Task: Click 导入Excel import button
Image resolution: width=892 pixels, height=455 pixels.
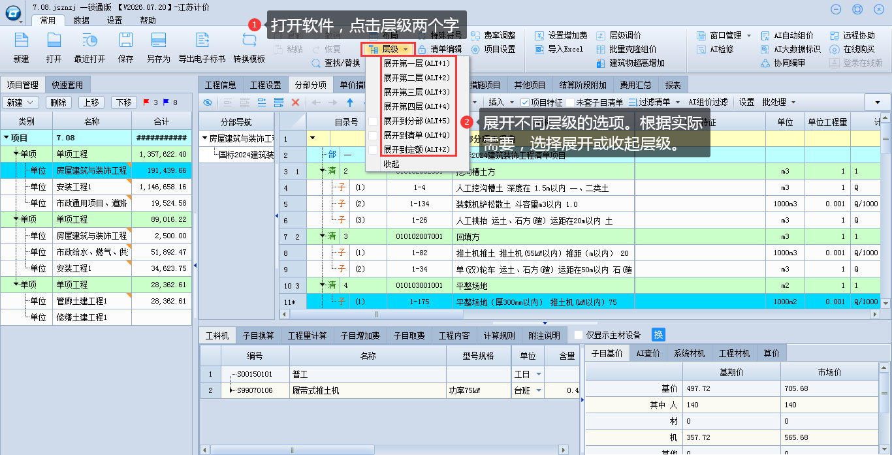Action: 559,49
